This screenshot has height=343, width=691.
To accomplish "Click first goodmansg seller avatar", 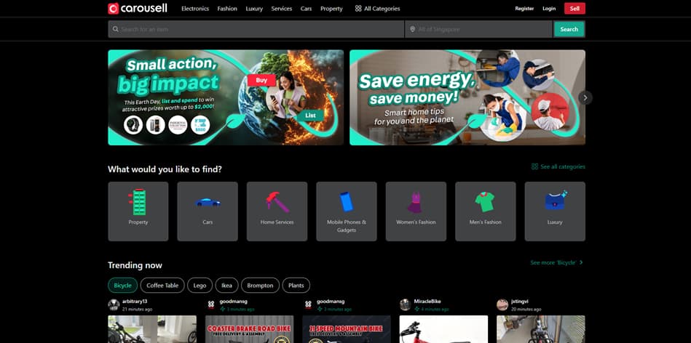I will pos(211,304).
